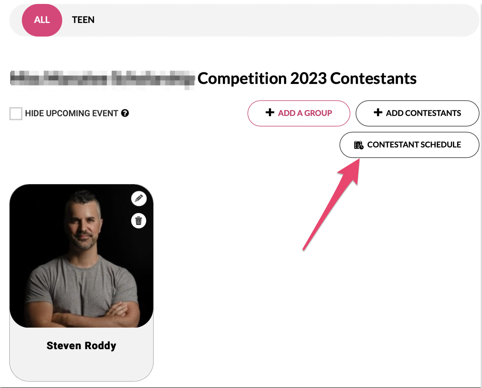Screen dimensions: 482x388
Task: Click the calendar icon in Contestant Schedule
Action: pos(358,145)
